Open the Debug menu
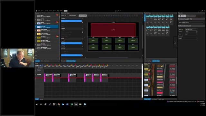Image resolution: width=206 pixels, height=116 pixels. (x=62, y=11)
